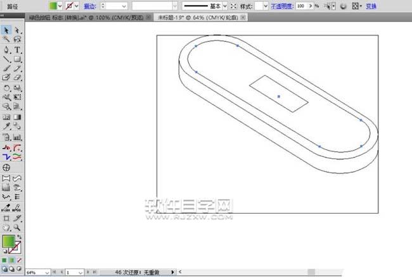412x277 pixels.
Task: Click the large green fill swatch in toolbox
Action: tap(8, 242)
